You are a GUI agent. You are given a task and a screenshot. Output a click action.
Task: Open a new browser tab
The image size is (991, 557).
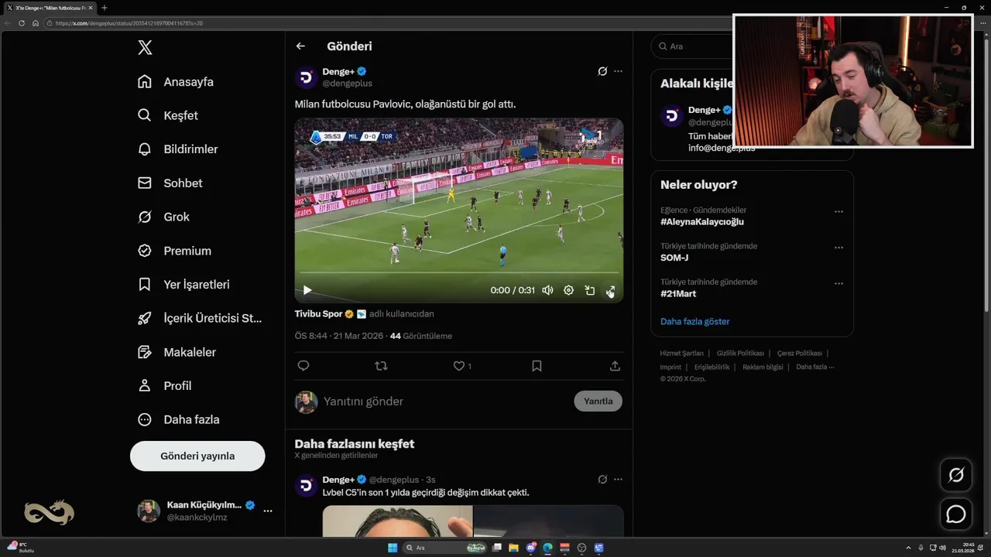pyautogui.click(x=105, y=8)
